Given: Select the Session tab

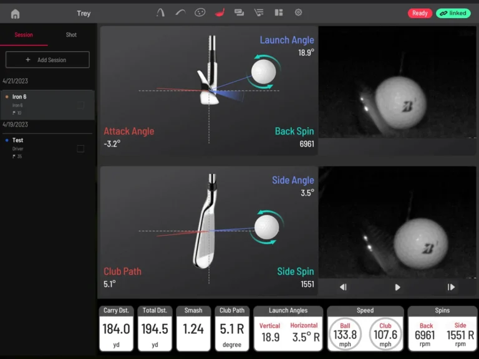Looking at the screenshot, I should tap(24, 35).
